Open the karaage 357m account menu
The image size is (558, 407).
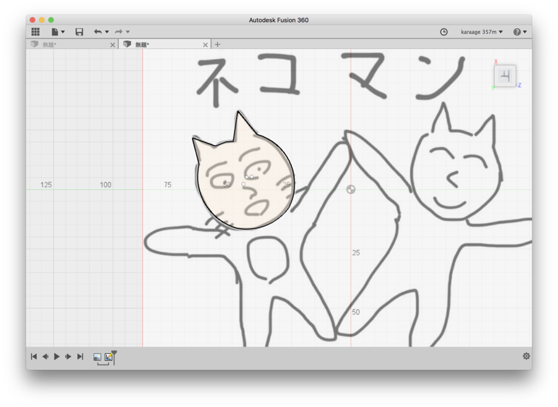[x=482, y=32]
